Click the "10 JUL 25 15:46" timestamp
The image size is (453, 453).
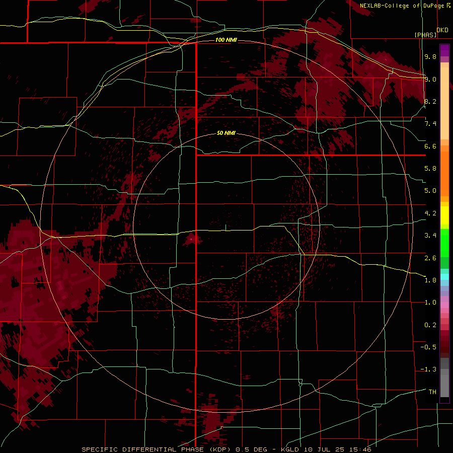(337, 449)
